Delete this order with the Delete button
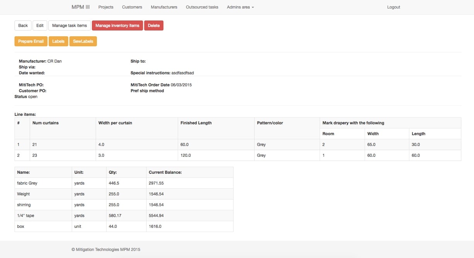This screenshot has height=258, width=474. click(154, 25)
